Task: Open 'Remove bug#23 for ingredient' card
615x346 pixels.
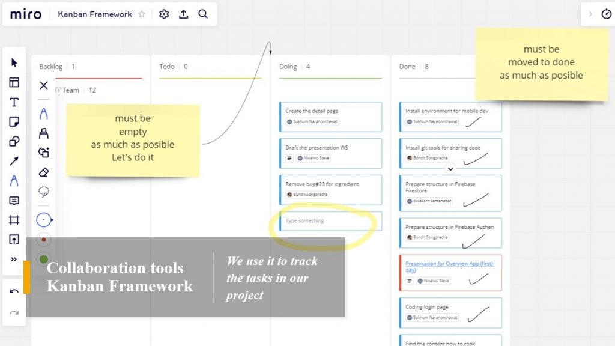Action: (331, 190)
